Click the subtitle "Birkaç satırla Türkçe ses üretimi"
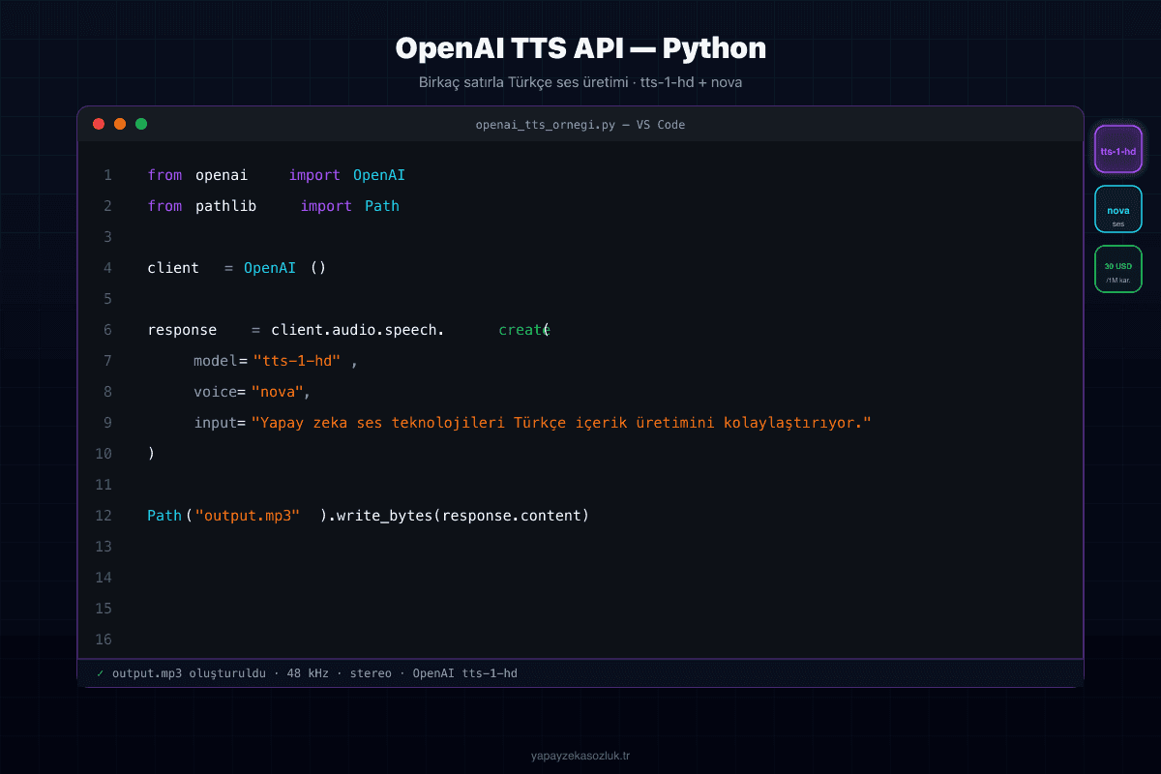The width and height of the screenshot is (1161, 774). point(524,82)
